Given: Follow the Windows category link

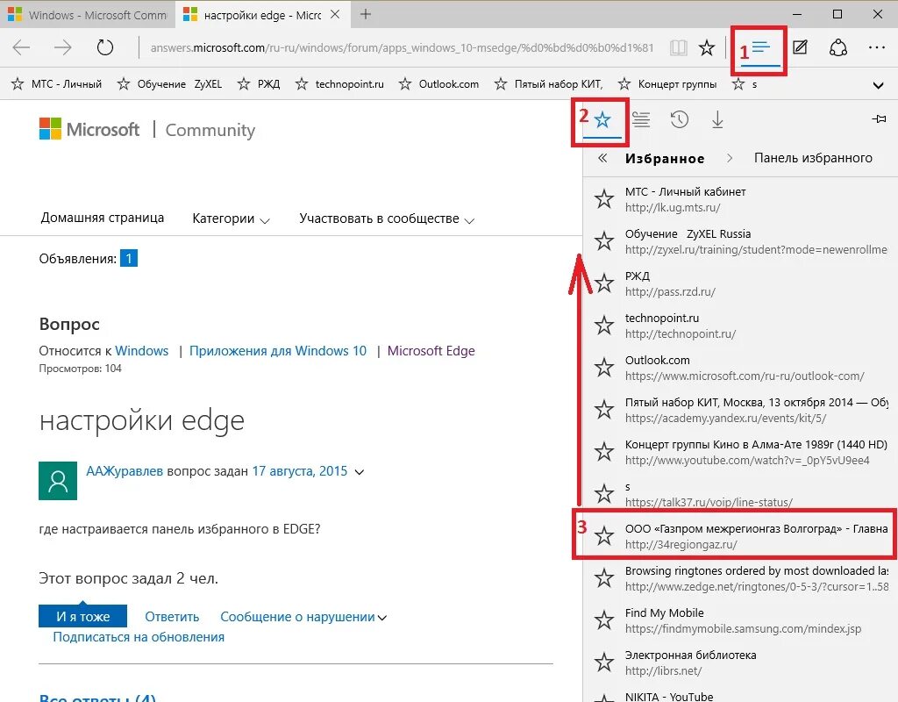Looking at the screenshot, I should tap(141, 351).
